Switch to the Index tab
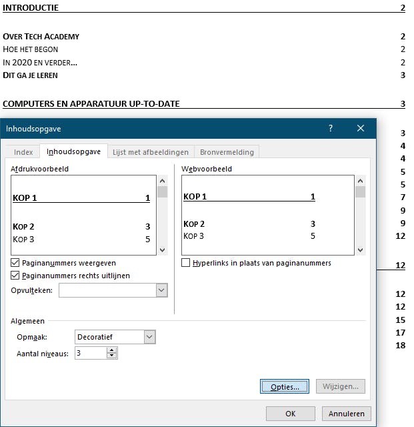 point(23,152)
